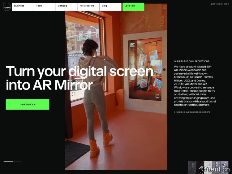Pick the bright white middle thumbnail
The image size is (232, 174).
pos(208,167)
